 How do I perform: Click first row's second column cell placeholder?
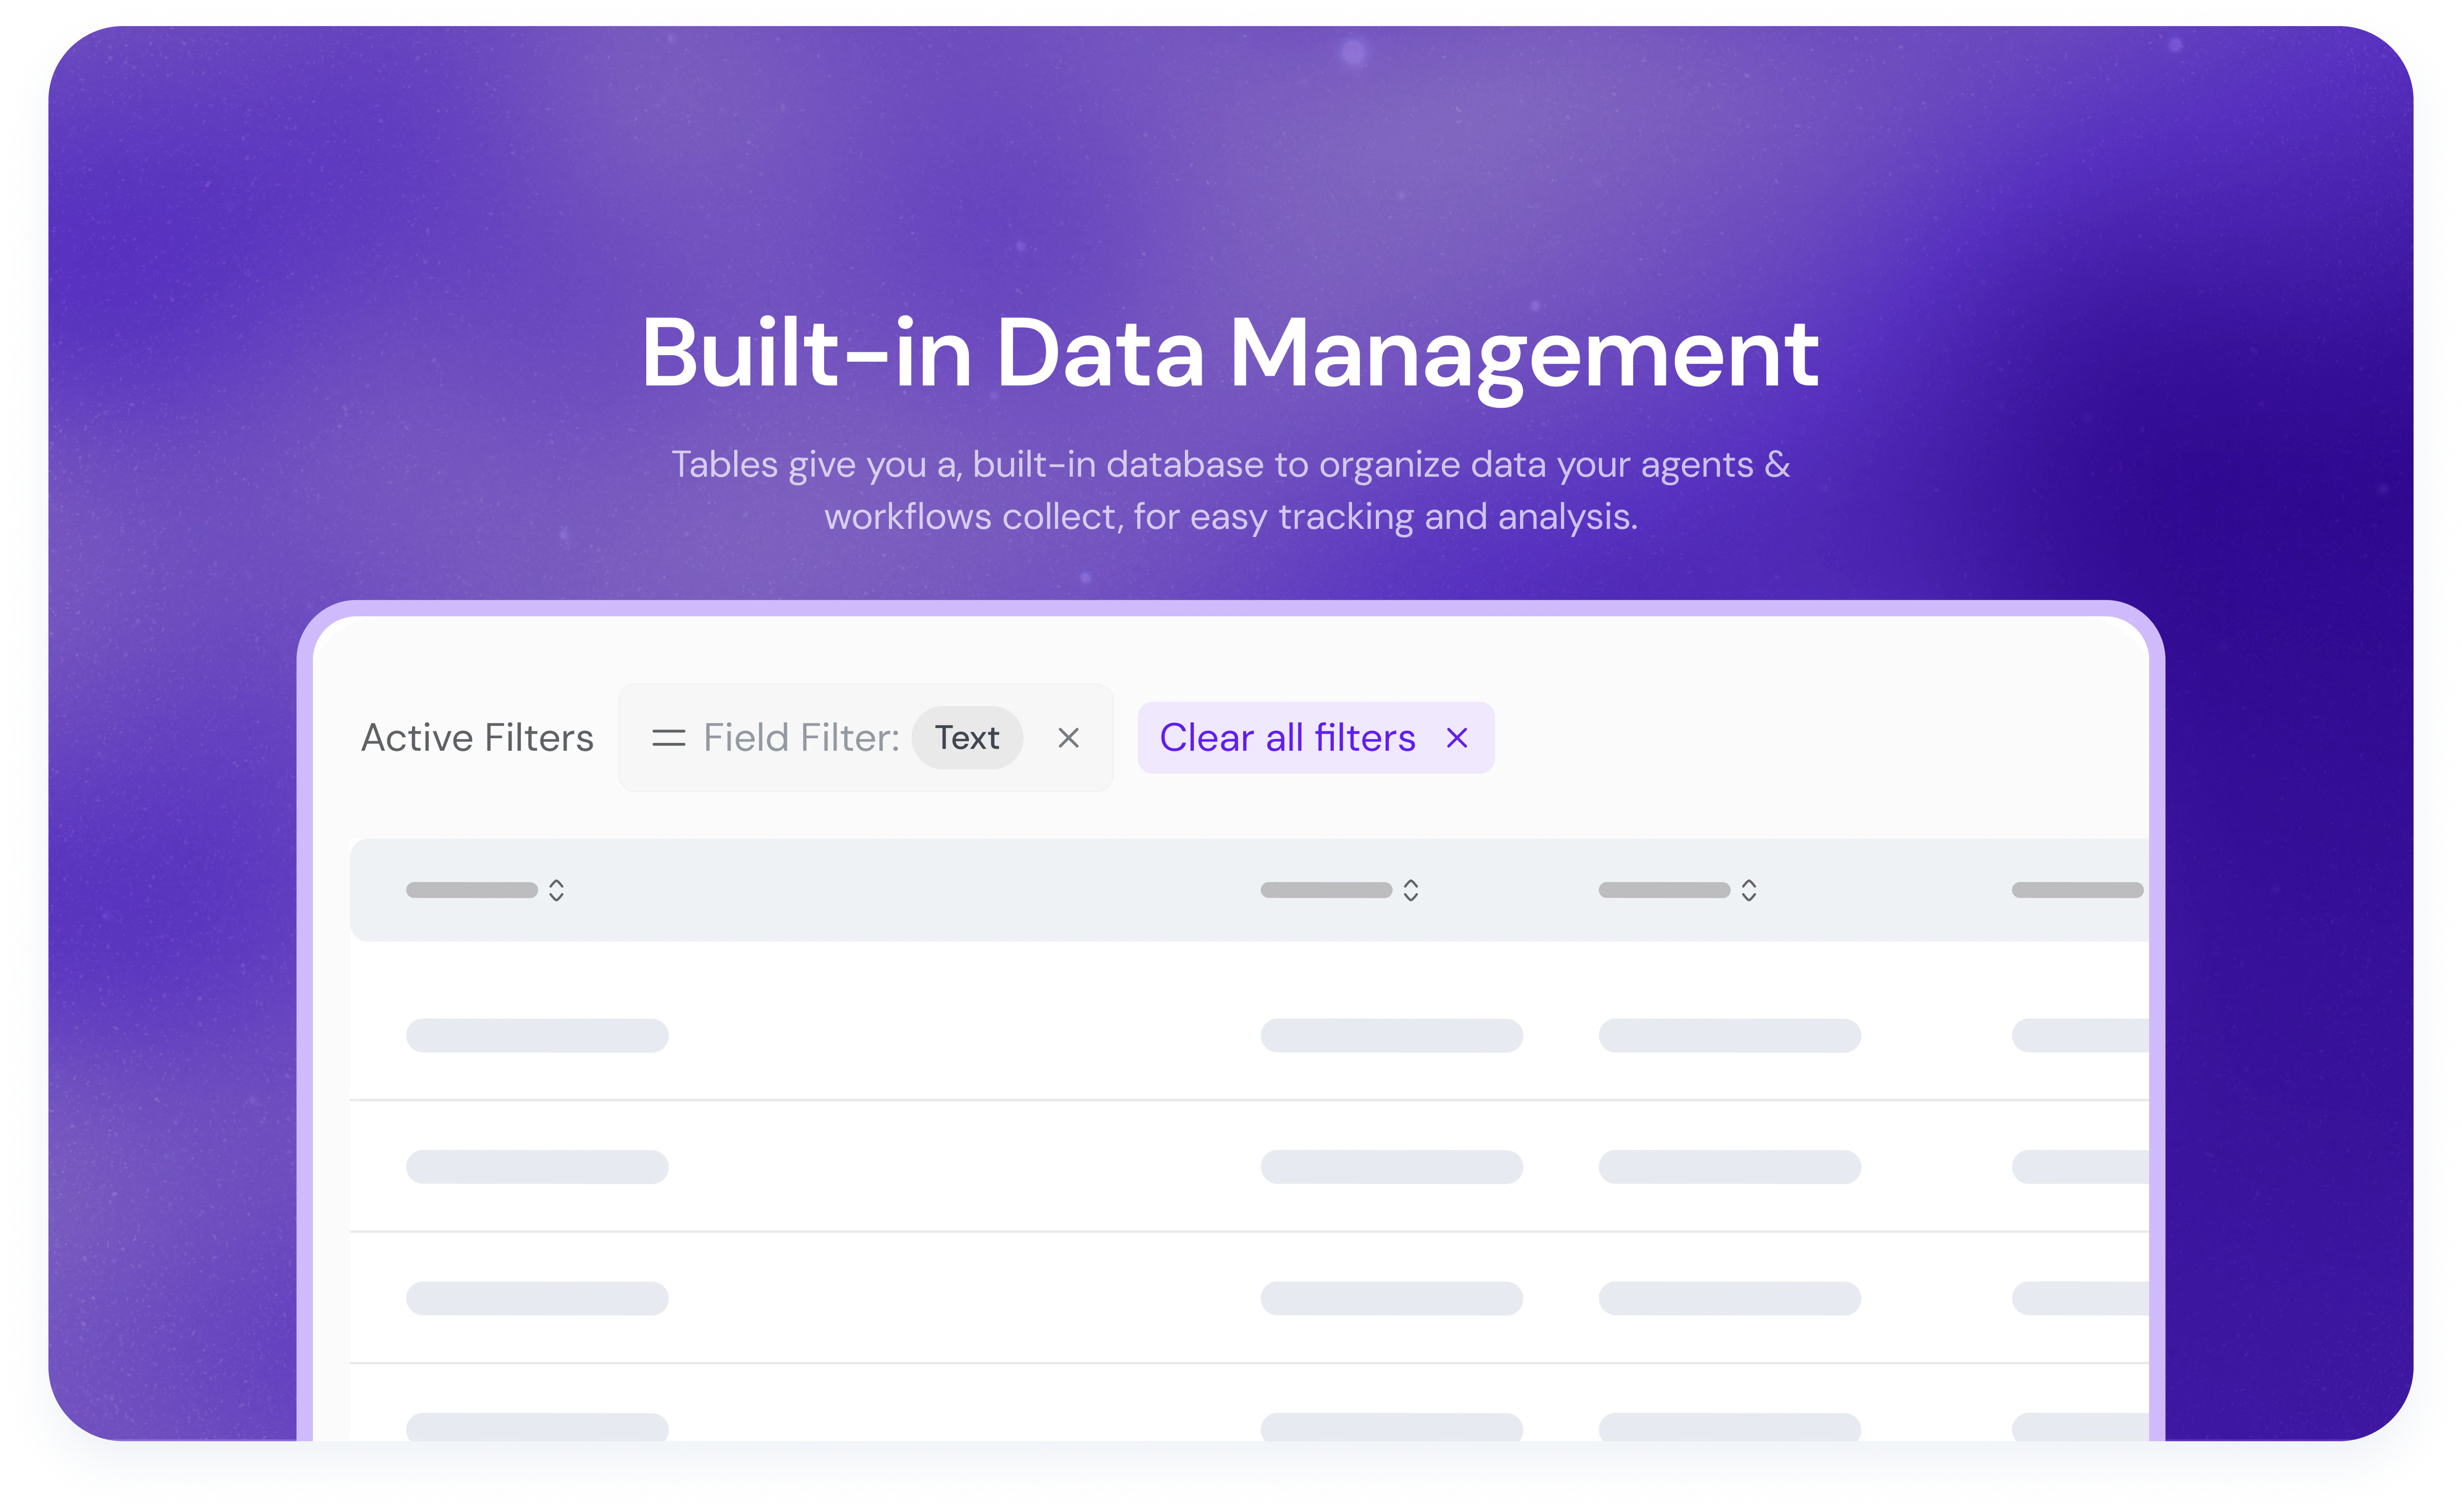coord(1391,1035)
